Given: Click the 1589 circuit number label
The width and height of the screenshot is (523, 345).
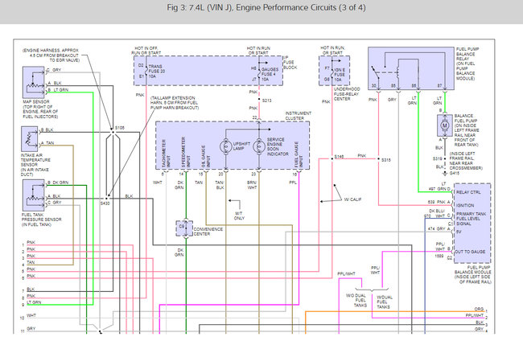Looking at the screenshot, I should pyautogui.click(x=439, y=256).
